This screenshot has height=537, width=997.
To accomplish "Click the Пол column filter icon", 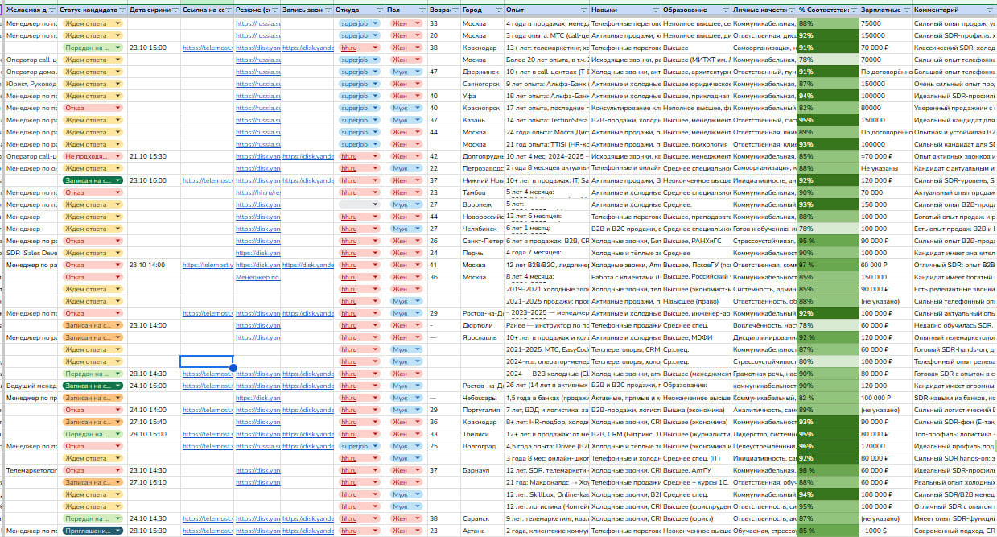I will point(421,10).
